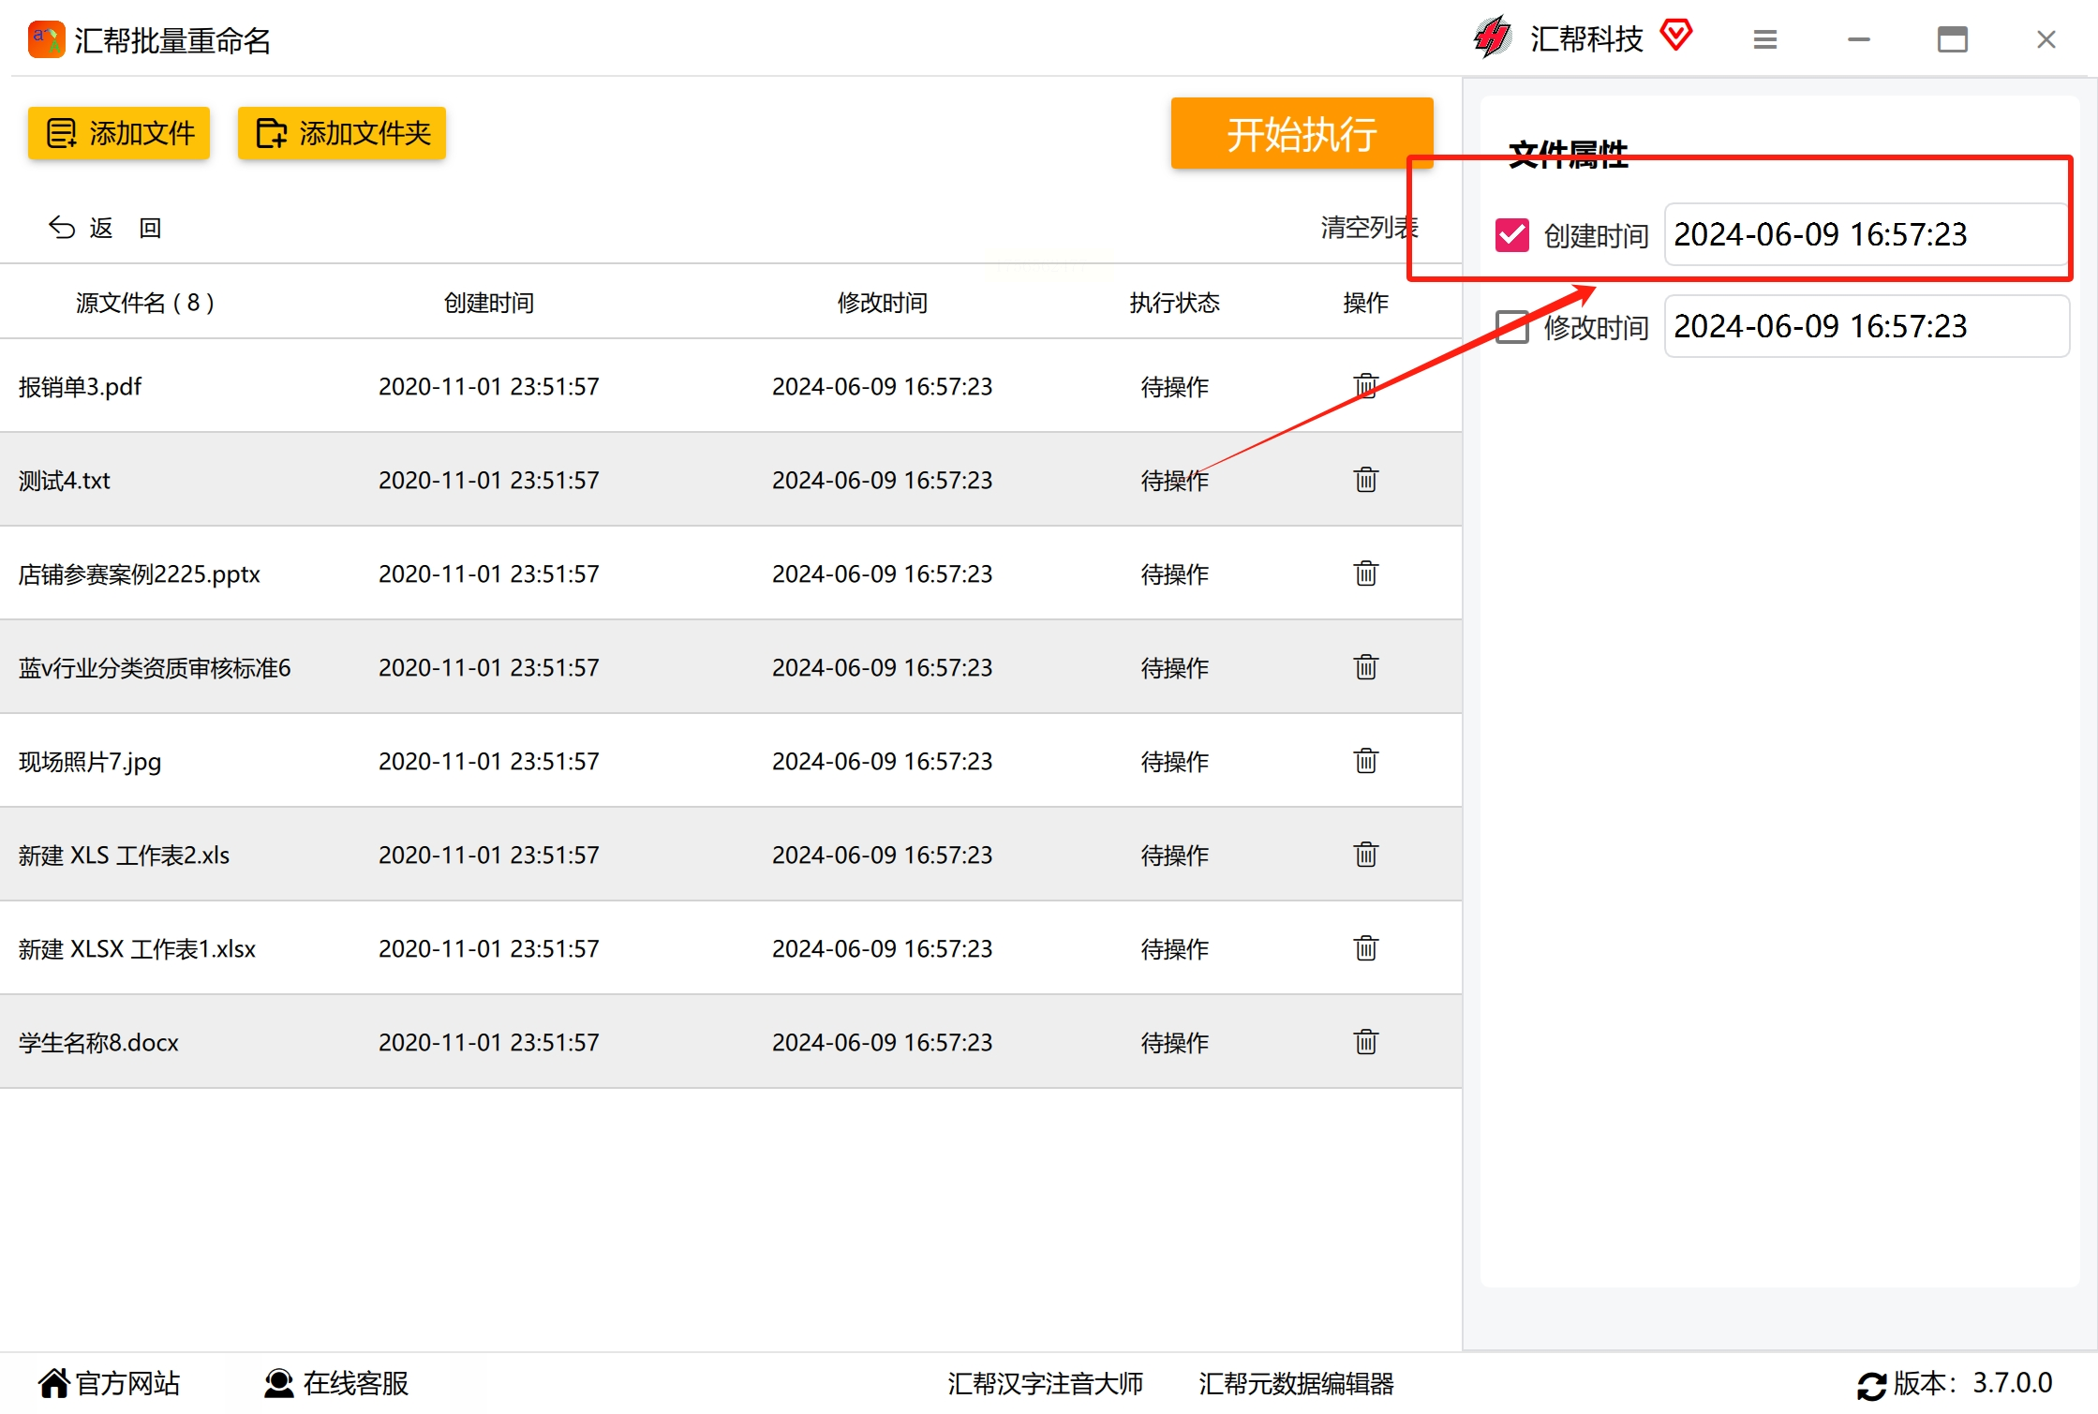Open 在线客服 support
Image resolution: width=2098 pixels, height=1414 pixels.
(x=336, y=1383)
